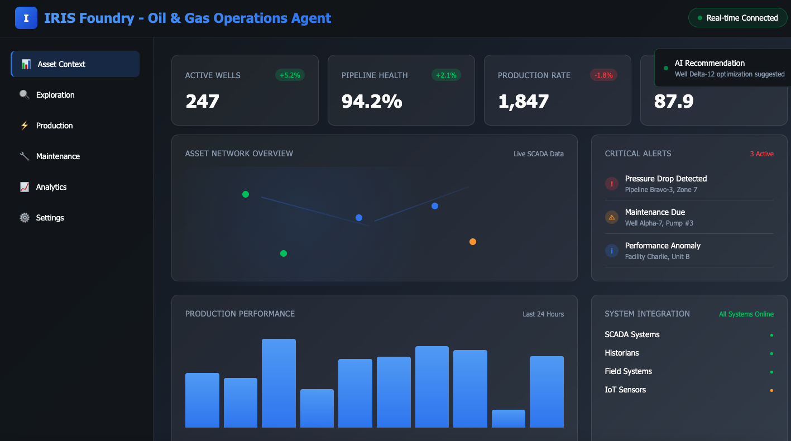This screenshot has width=791, height=441.
Task: Open the Asset Context menu item
Action: coord(75,64)
